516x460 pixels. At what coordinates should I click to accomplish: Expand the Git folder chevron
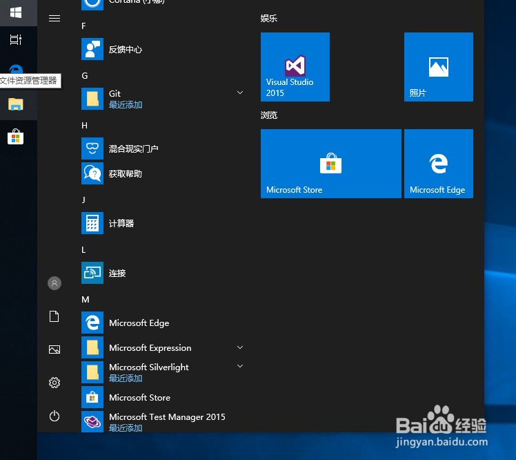pyautogui.click(x=240, y=93)
